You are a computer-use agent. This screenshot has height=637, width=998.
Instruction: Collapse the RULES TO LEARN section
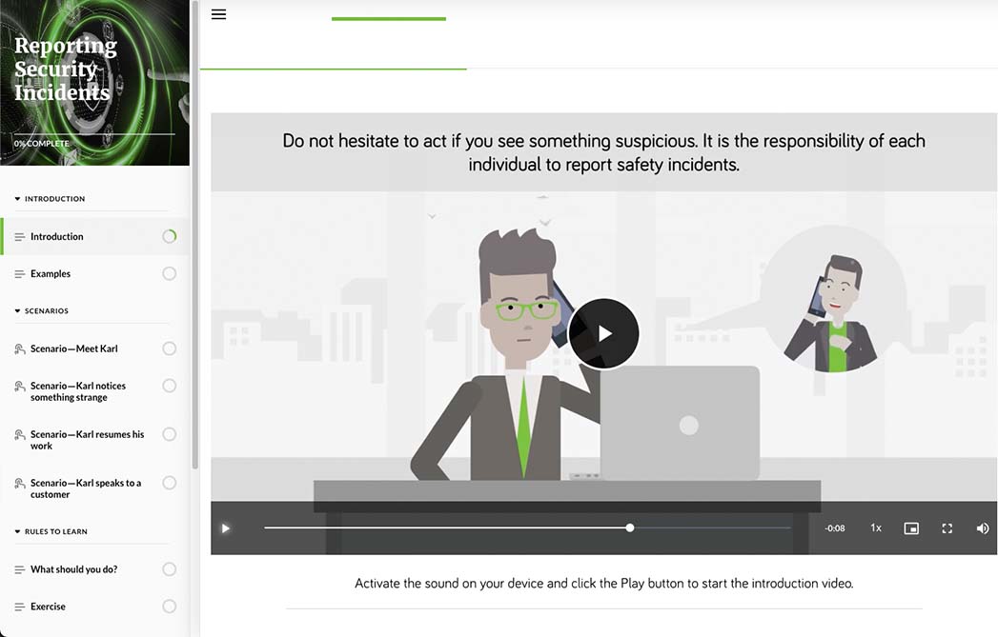click(x=15, y=531)
